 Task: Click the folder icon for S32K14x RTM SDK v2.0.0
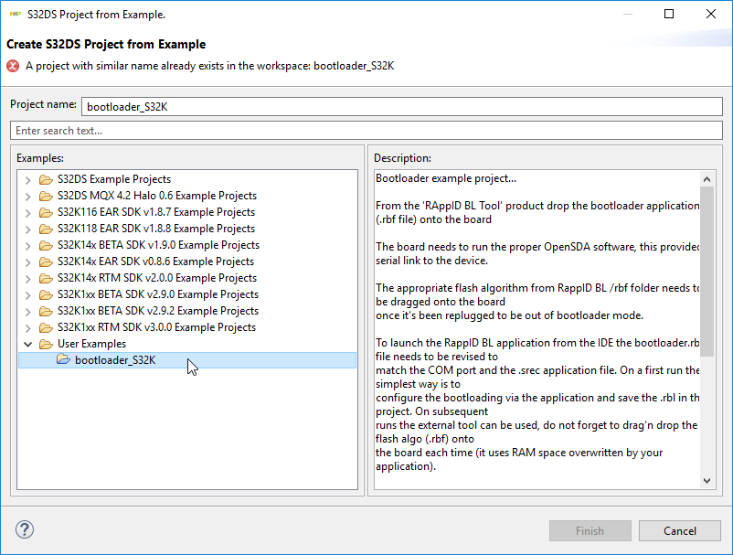(46, 278)
